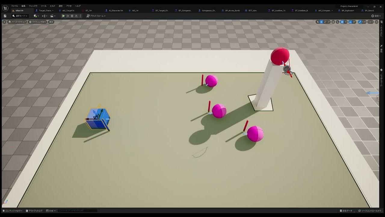This screenshot has width=385, height=217.
Task: Open the cinematics clapperboard dropdown
Action: (x=53, y=16)
